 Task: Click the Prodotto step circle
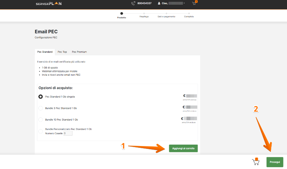click(x=122, y=14)
